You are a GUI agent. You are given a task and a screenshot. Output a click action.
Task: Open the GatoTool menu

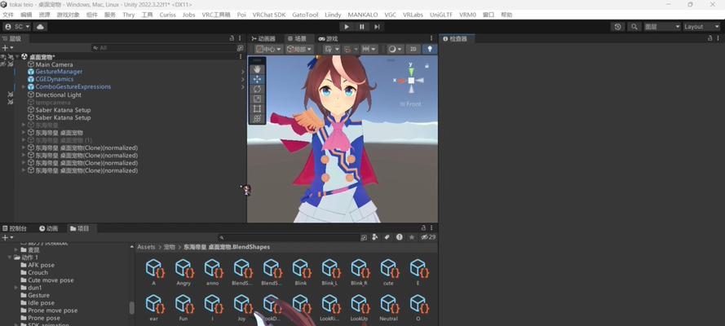[x=305, y=15]
